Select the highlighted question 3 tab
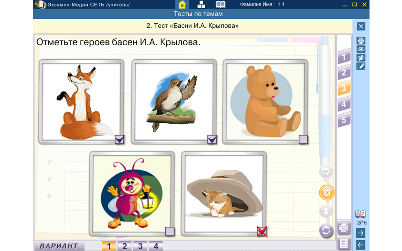 pos(344,89)
